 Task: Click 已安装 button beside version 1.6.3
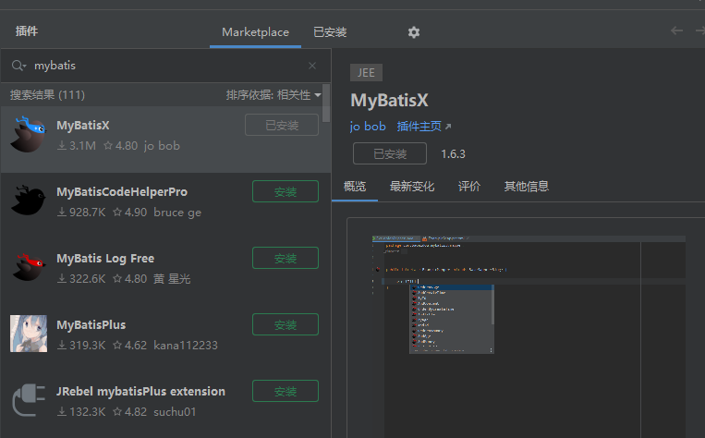click(390, 153)
